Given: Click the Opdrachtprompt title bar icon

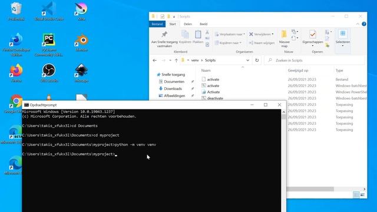Looking at the screenshot, I should click(x=26, y=105).
